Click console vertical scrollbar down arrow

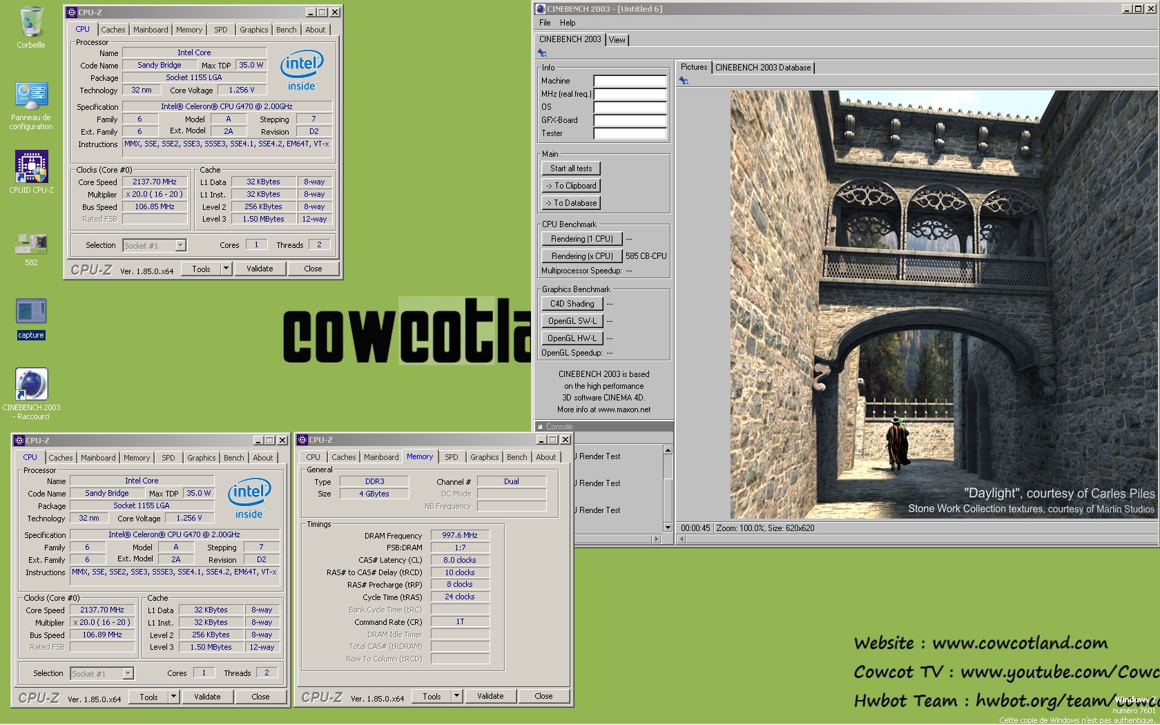pos(668,528)
